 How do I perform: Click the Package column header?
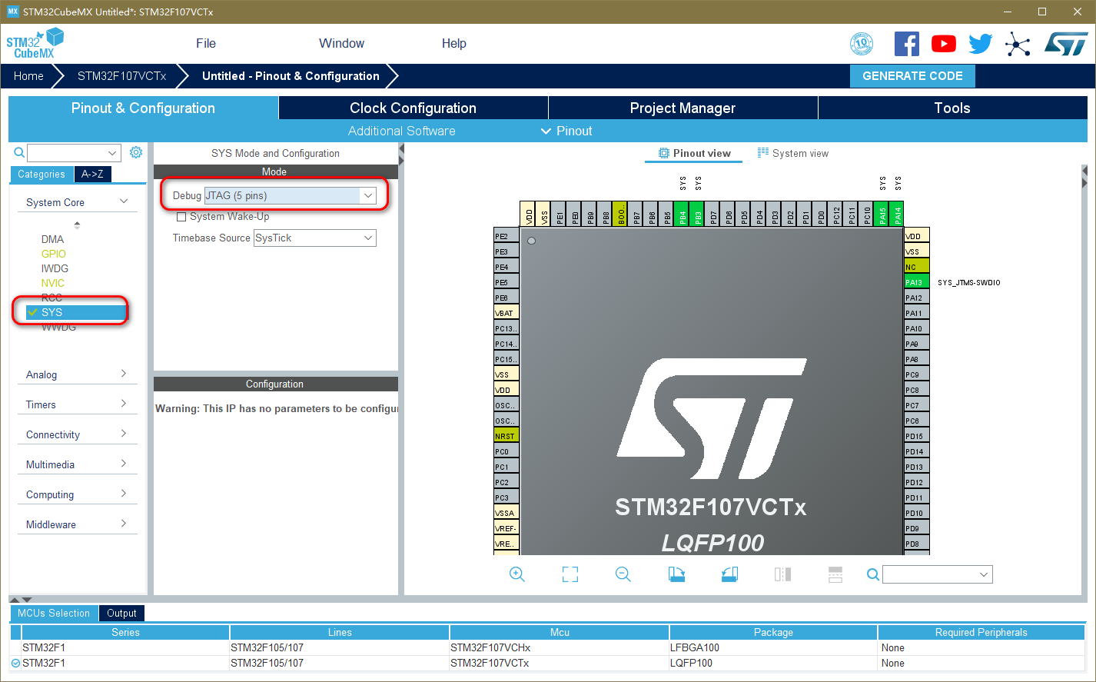(773, 632)
